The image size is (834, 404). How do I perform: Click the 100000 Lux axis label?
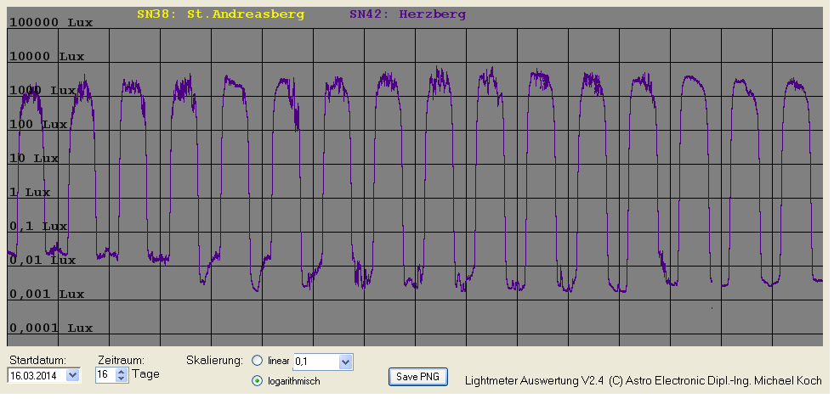pos(51,22)
